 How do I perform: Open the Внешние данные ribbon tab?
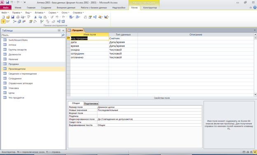[66, 8]
